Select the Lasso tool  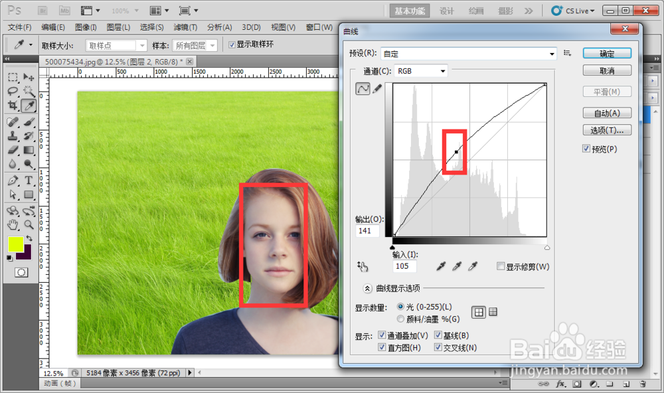pyautogui.click(x=13, y=91)
